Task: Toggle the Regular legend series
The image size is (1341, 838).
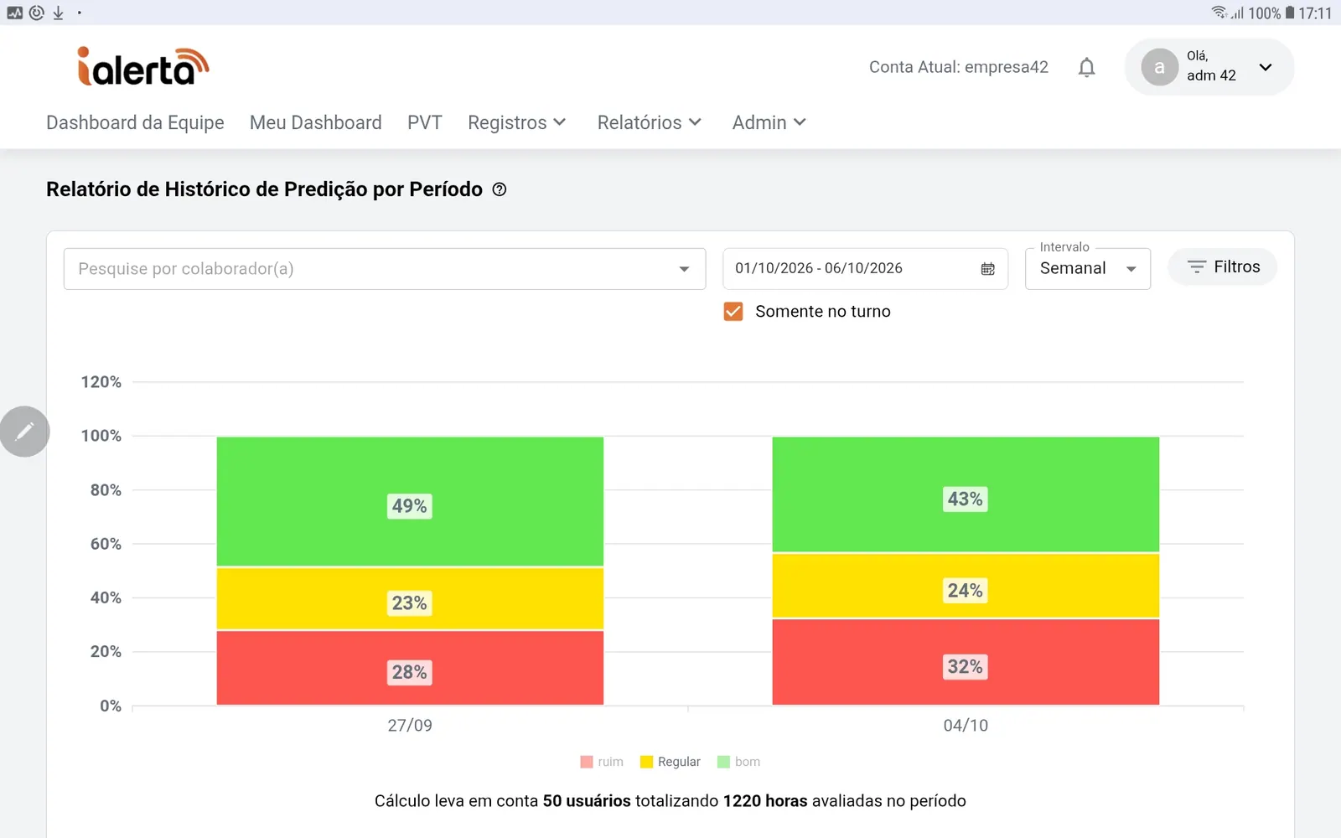Action: [670, 762]
